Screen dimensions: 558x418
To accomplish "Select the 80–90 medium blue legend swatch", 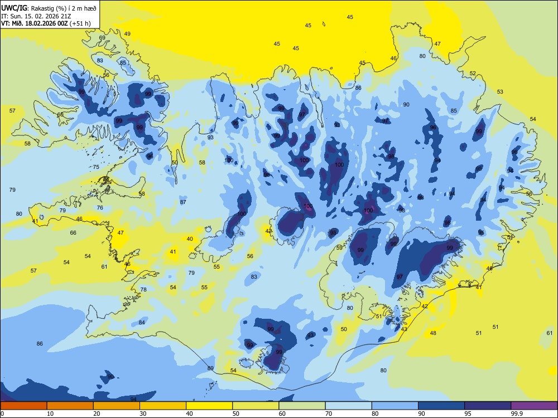I will [395, 406].
